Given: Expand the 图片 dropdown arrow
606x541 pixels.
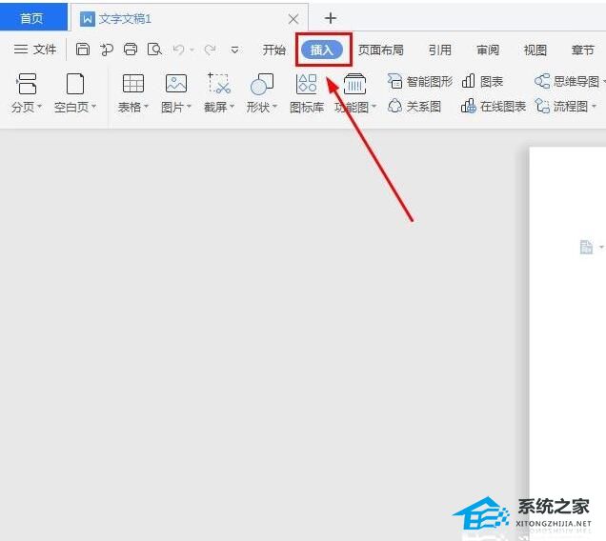Looking at the screenshot, I should pos(189,107).
